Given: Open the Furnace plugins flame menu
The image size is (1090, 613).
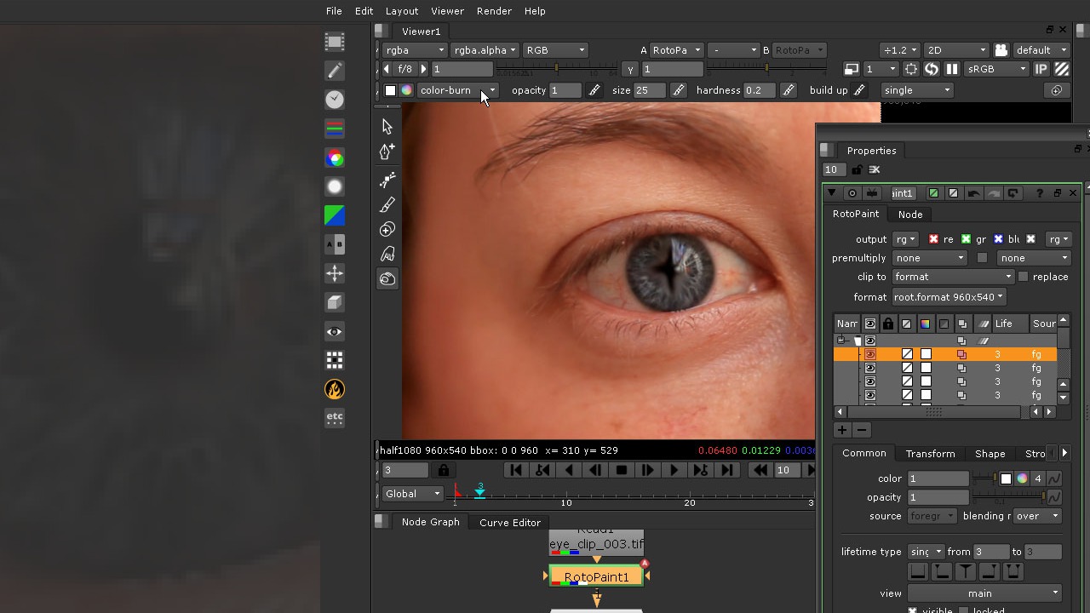Looking at the screenshot, I should coord(335,389).
